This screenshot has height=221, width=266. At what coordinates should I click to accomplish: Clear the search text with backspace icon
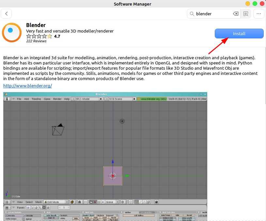tap(235, 14)
